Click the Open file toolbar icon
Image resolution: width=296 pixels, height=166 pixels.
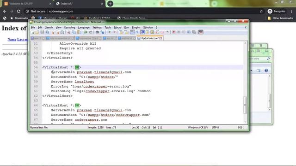point(37,32)
